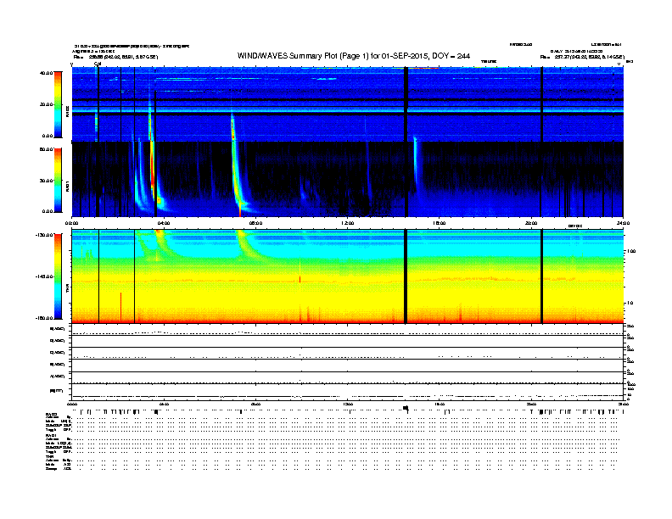Click the RAD1 color scale bar
672x519 pixels.
point(58,181)
